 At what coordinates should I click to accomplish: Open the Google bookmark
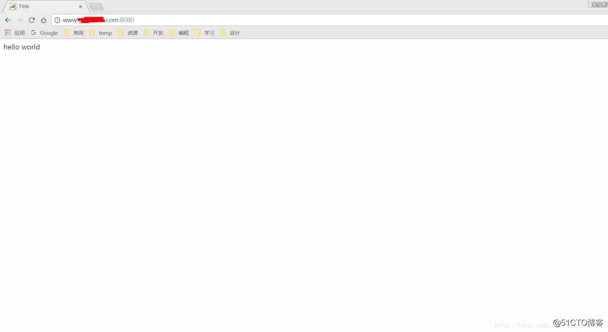click(x=45, y=33)
